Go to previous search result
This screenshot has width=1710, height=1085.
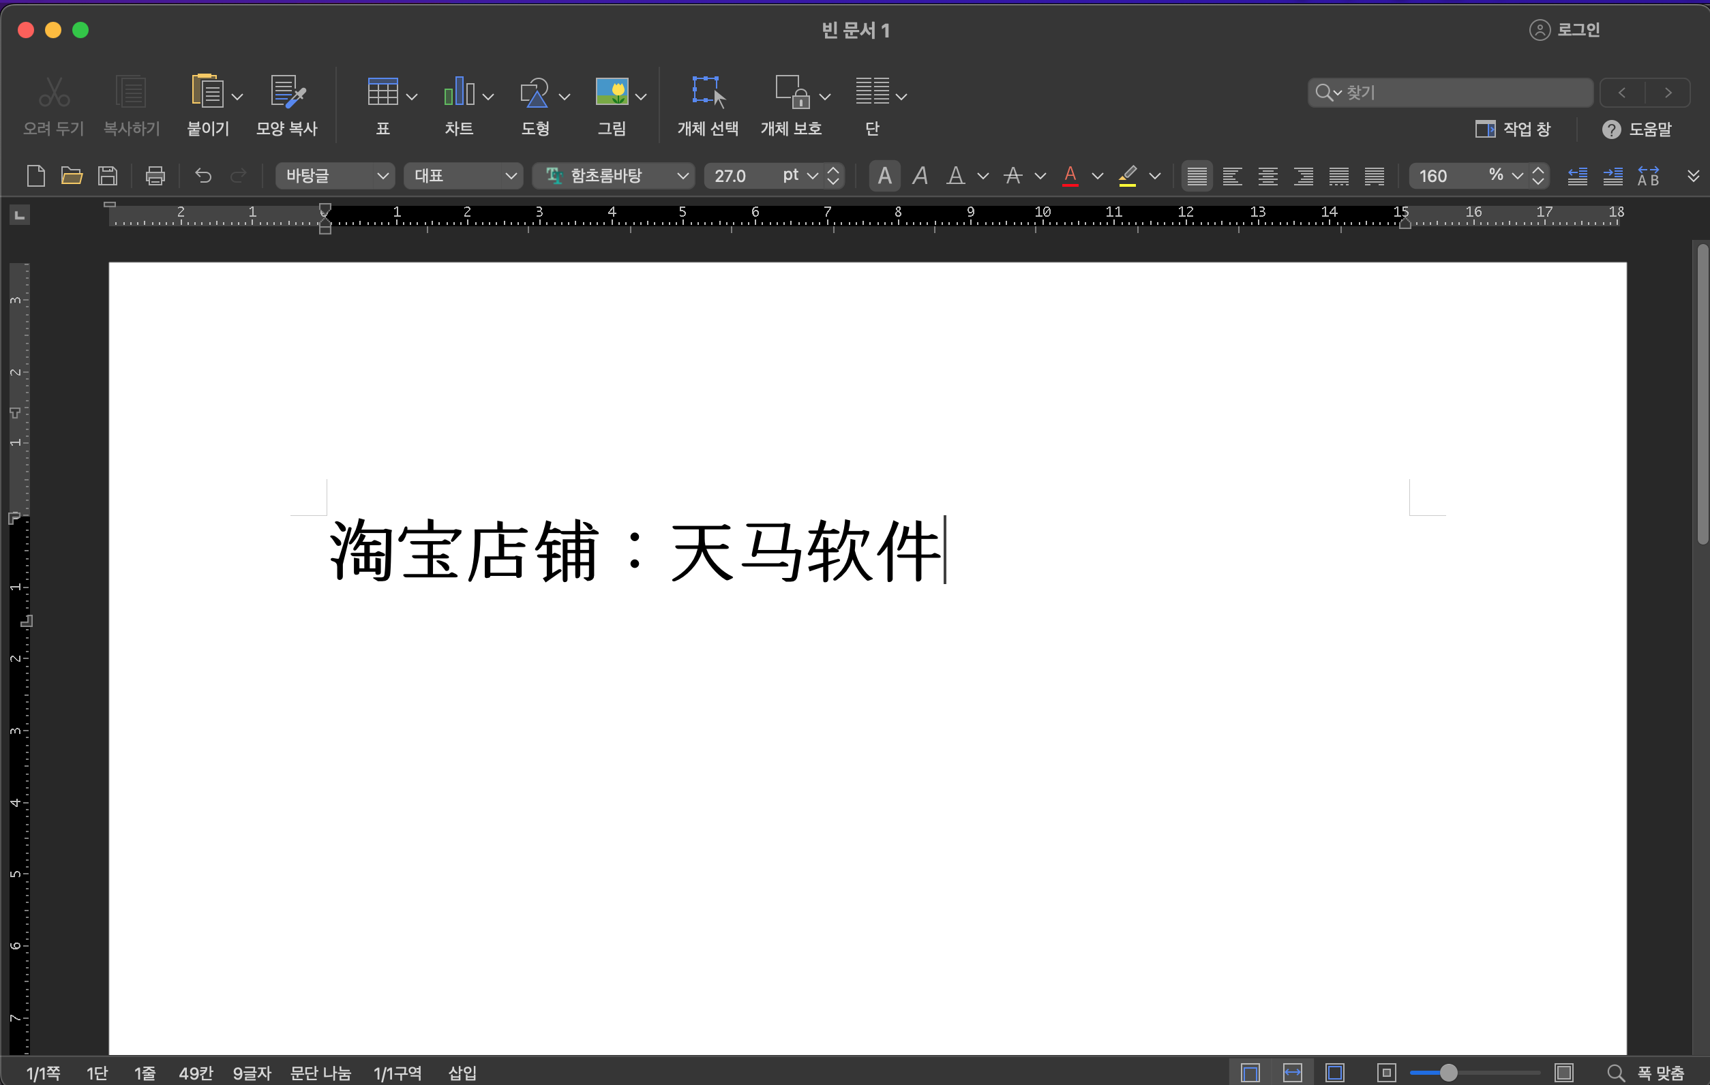(1622, 92)
